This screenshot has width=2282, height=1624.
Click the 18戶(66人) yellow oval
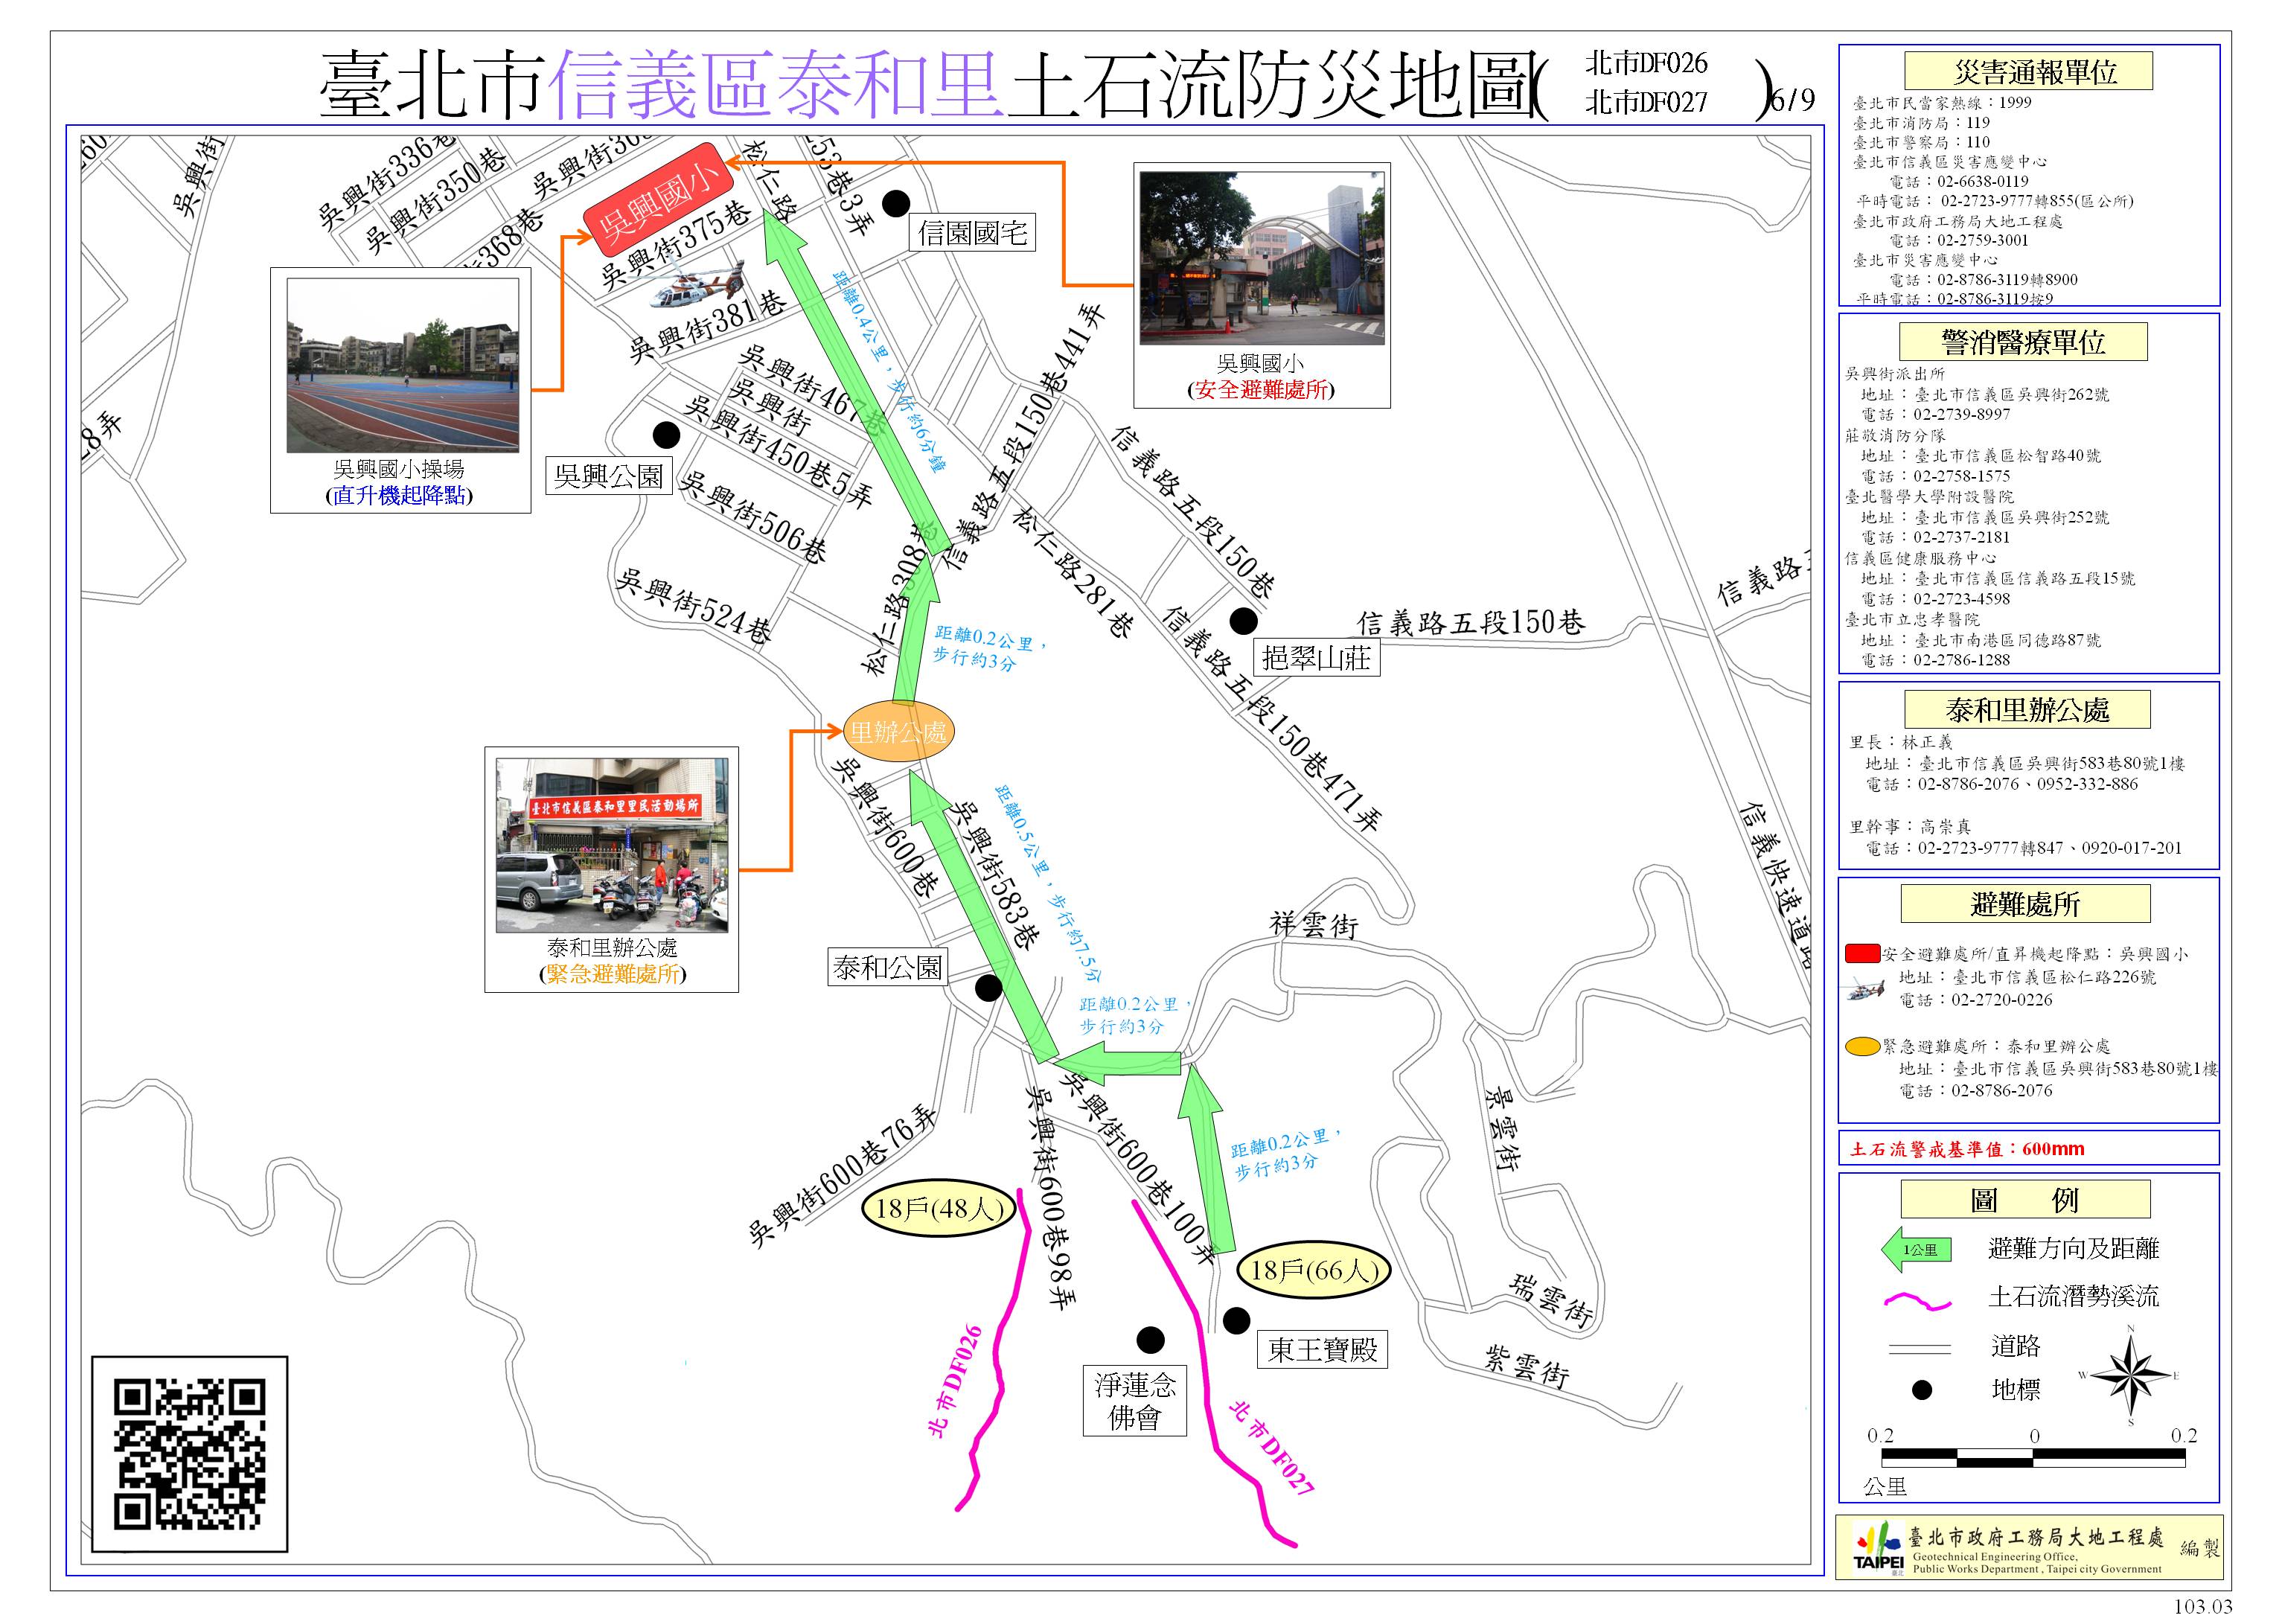1314,1271
